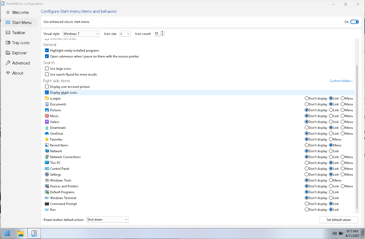Screen dimensions: 365x239
Task: Click the Control Panel icon
Action: click(x=47, y=168)
